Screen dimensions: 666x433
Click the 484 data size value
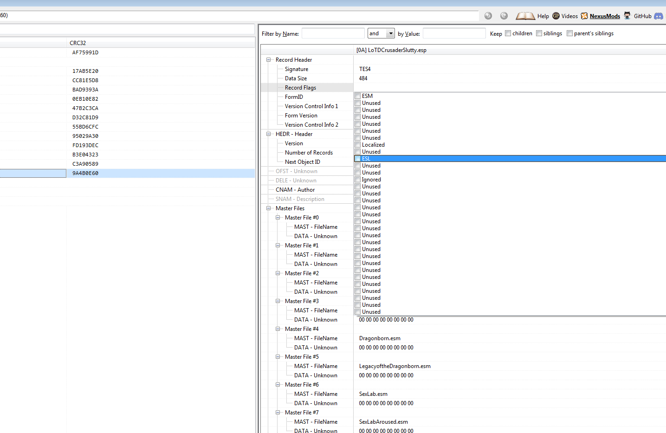click(363, 78)
